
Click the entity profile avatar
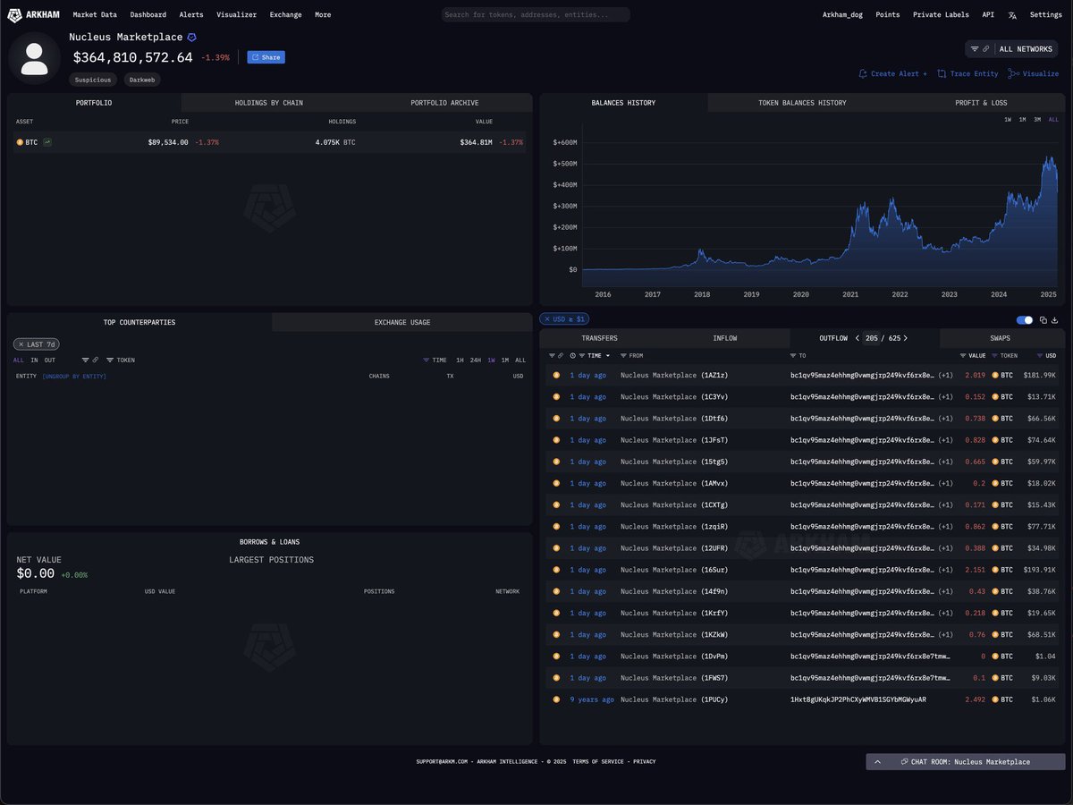(x=34, y=58)
